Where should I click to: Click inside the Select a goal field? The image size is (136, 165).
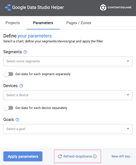(68, 129)
